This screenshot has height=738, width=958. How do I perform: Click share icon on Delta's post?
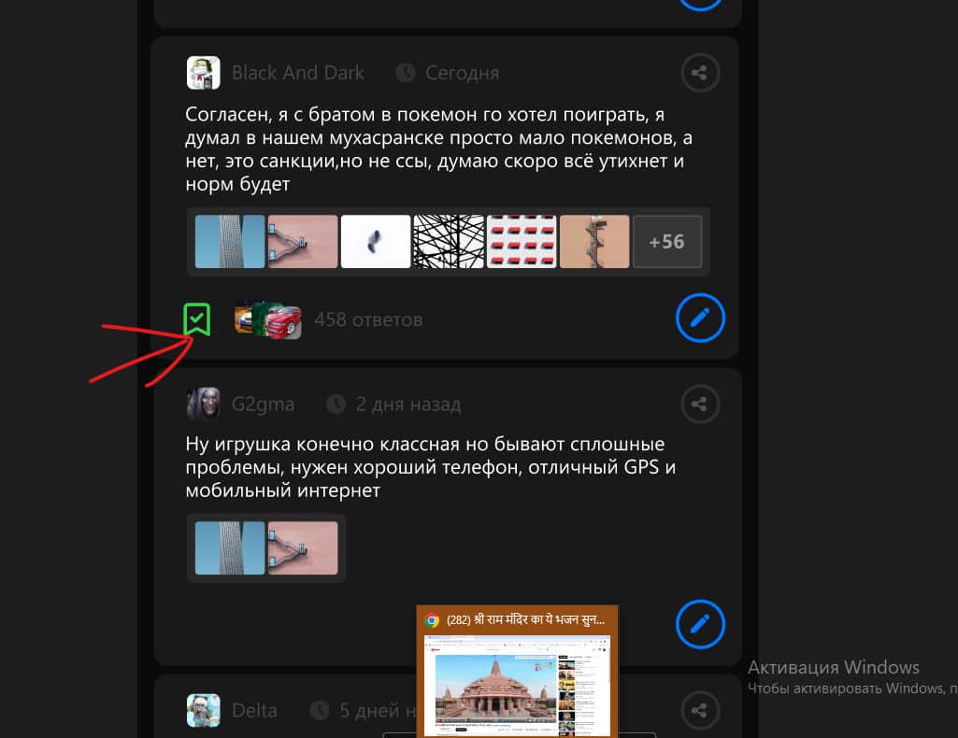point(700,710)
